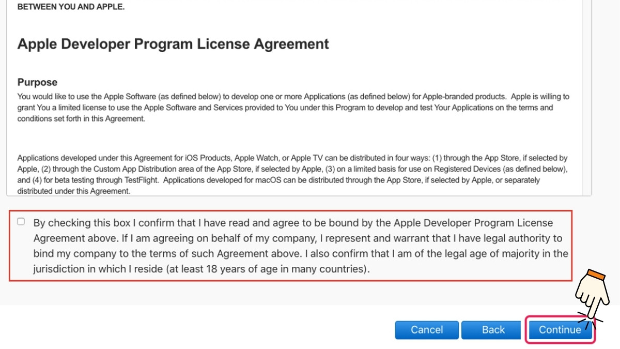Click the "BETWEEN YOU AND APPLE." text

tap(71, 8)
